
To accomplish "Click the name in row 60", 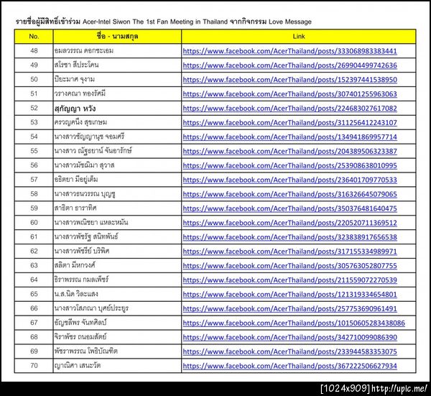I will point(91,222).
